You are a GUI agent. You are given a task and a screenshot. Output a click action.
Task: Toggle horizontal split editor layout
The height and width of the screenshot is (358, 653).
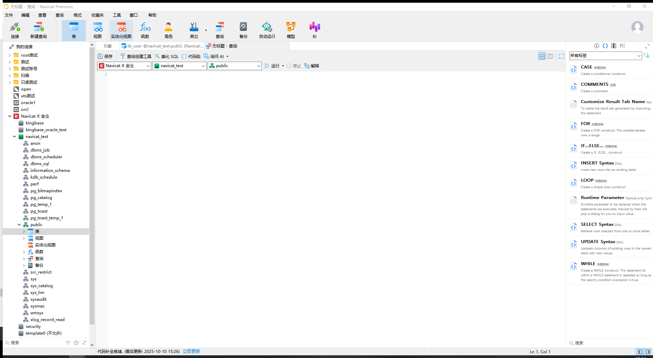[542, 56]
